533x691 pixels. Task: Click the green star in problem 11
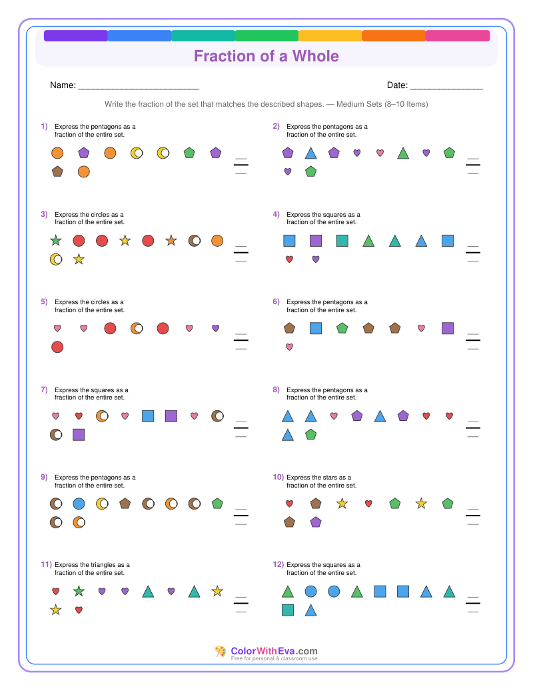pyautogui.click(x=79, y=591)
